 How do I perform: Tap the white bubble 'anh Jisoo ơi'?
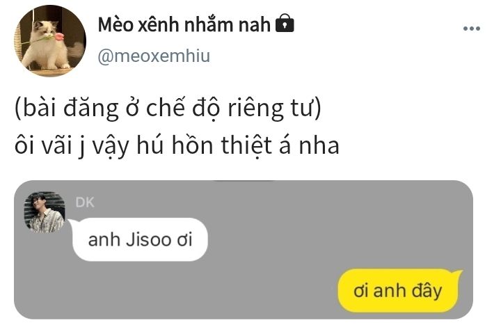coord(140,239)
